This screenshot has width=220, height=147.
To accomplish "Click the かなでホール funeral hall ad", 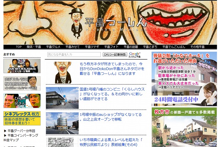I will point(184,78).
